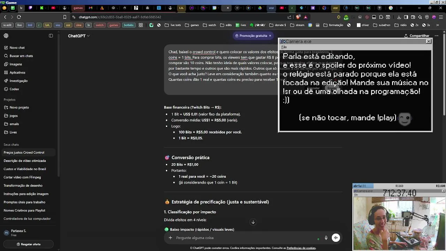The height and width of the screenshot is (251, 446).
Task: Open chat Transformação de desenho
Action: click(x=23, y=186)
